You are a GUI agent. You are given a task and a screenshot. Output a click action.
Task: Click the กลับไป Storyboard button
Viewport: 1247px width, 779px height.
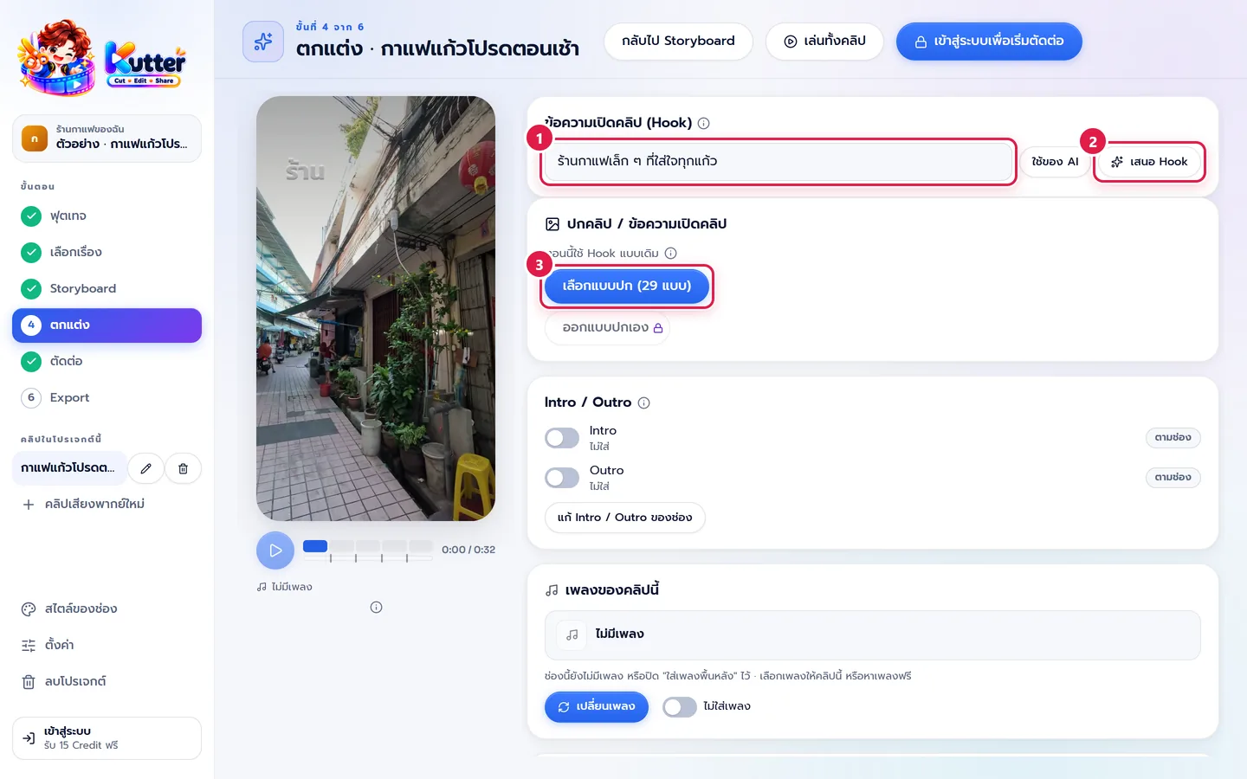coord(678,42)
